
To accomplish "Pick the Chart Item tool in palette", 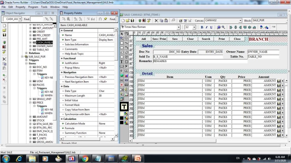I will (126, 75).
